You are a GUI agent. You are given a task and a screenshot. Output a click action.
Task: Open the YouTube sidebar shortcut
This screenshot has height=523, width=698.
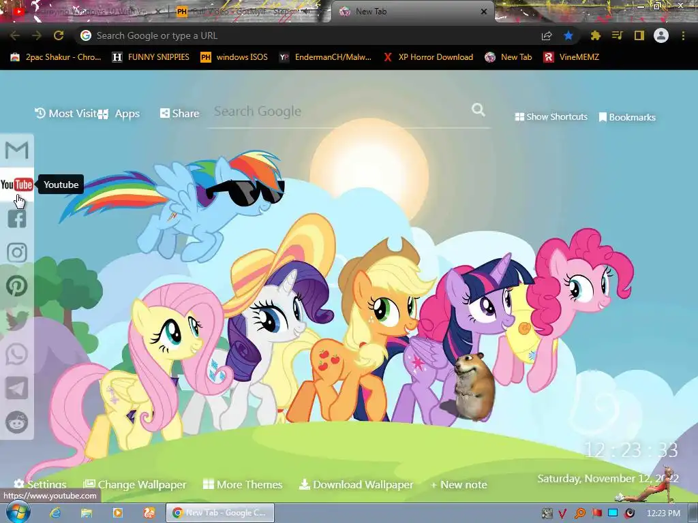[17, 184]
